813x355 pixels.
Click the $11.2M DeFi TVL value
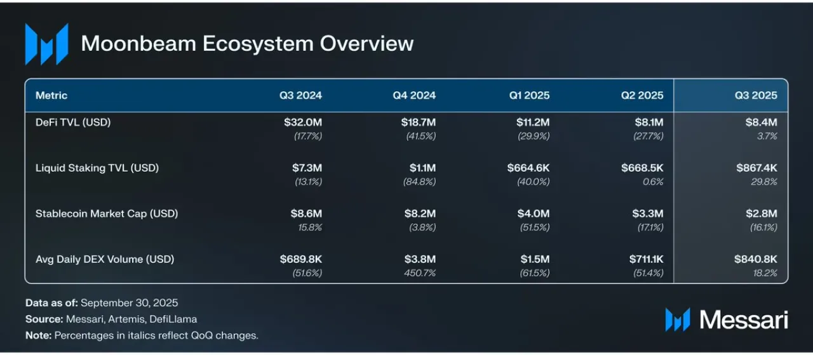click(x=533, y=122)
